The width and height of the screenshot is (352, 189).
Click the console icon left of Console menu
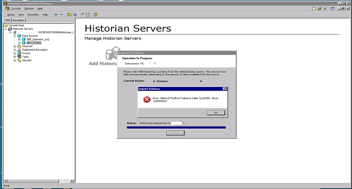7,9
